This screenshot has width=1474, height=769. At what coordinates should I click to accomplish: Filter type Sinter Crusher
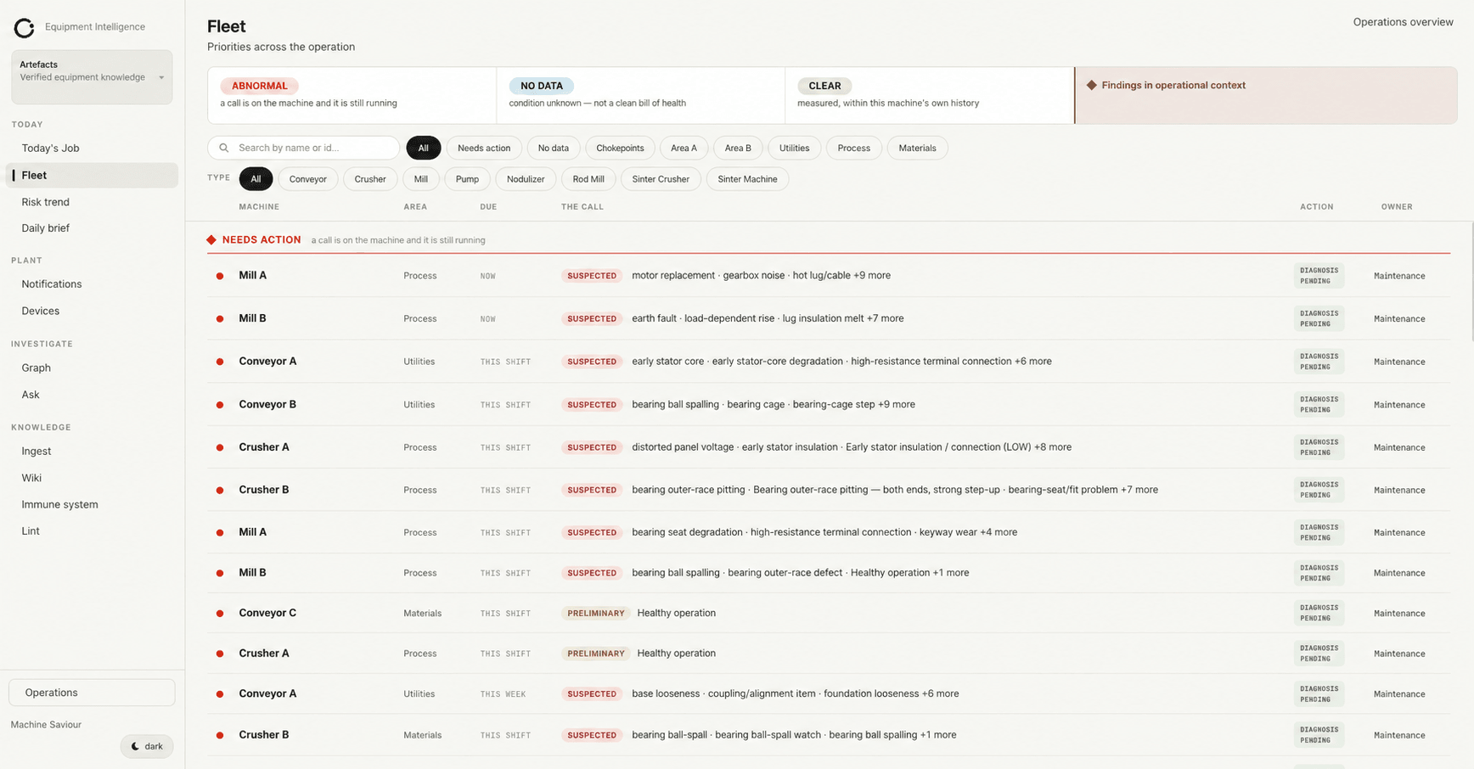pyautogui.click(x=661, y=179)
